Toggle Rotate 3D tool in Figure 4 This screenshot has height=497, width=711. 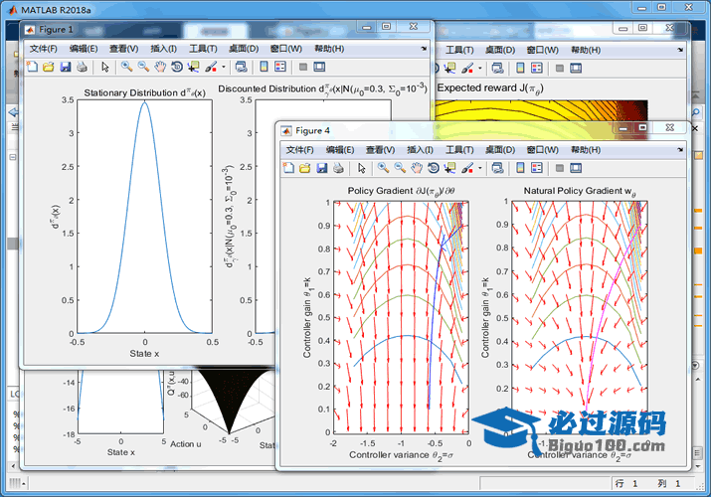tap(434, 168)
